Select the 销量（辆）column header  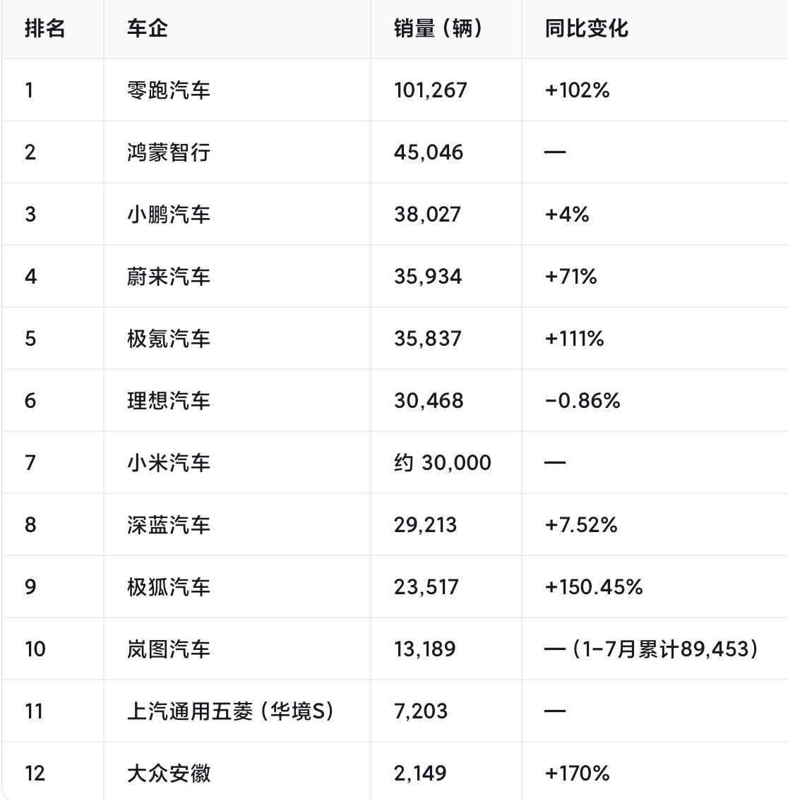[438, 29]
